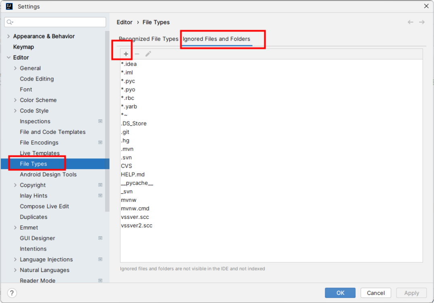The height and width of the screenshot is (303, 434).
Task: Expand the Code Style node
Action: click(x=15, y=111)
